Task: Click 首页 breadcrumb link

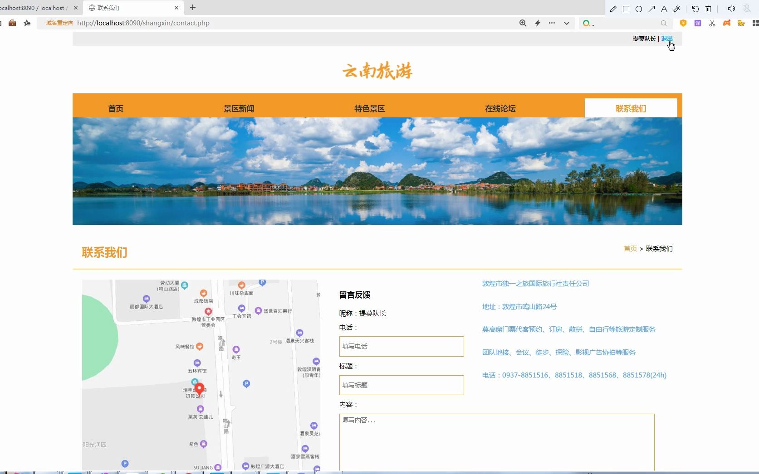Action: [x=630, y=249]
